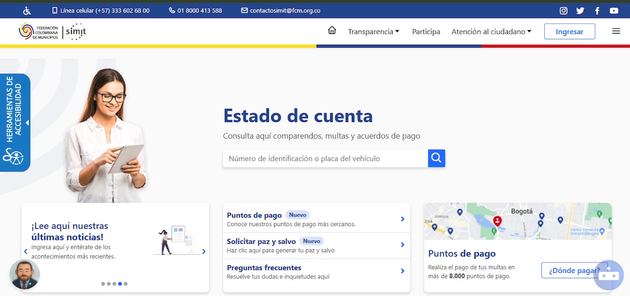Open the chatbot assistant widget
Screen dimensions: 630x296
click(608, 275)
